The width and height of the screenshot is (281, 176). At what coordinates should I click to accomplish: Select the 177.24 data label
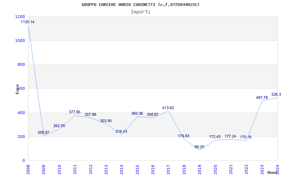[x=230, y=136]
